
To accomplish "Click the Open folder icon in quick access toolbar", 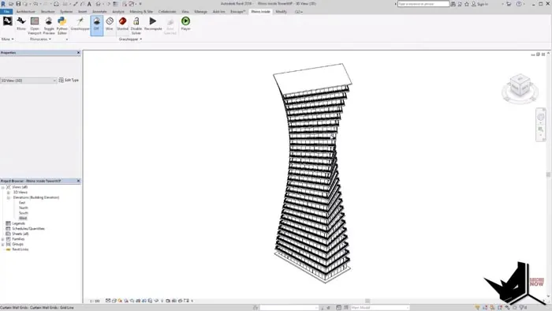I will [11, 4].
